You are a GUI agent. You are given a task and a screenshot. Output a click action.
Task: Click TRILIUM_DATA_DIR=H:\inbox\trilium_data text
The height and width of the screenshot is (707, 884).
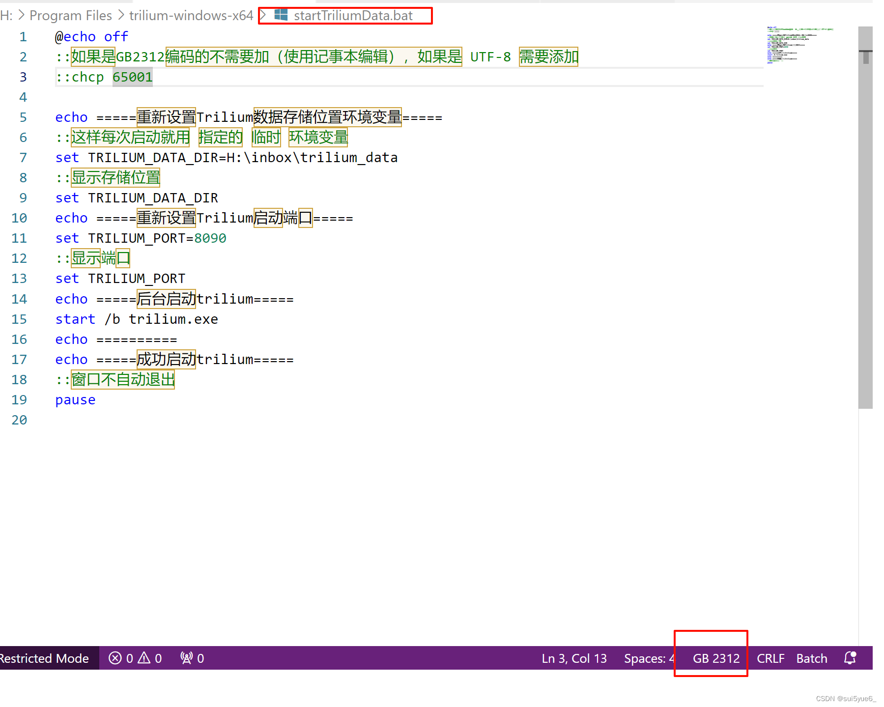coord(243,158)
